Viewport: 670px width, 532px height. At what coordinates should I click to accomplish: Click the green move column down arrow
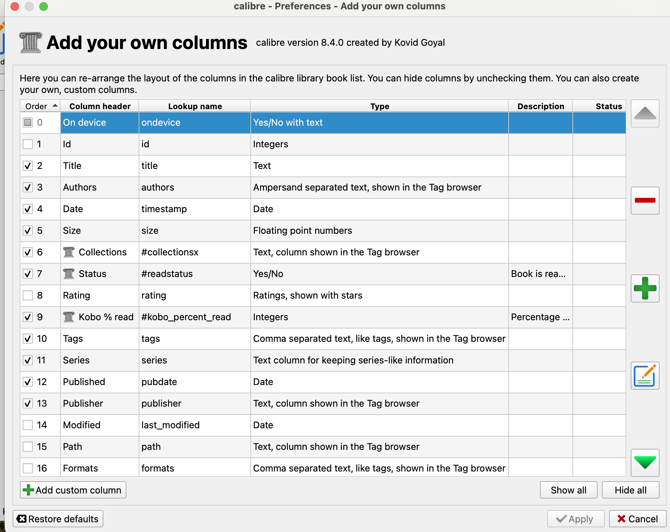coord(645,463)
